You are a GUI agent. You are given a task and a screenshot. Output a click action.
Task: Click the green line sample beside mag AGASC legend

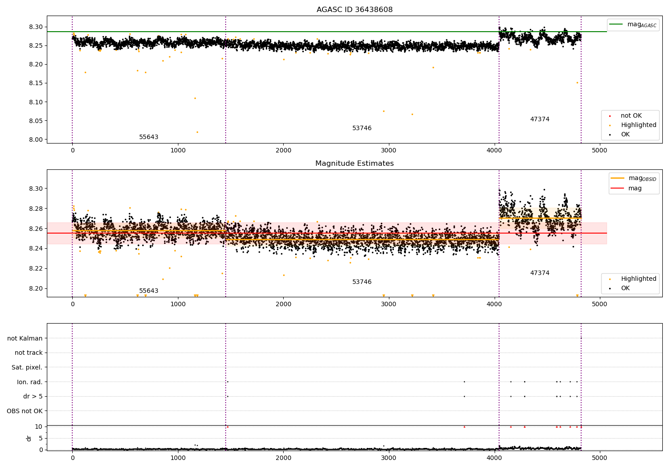click(616, 25)
